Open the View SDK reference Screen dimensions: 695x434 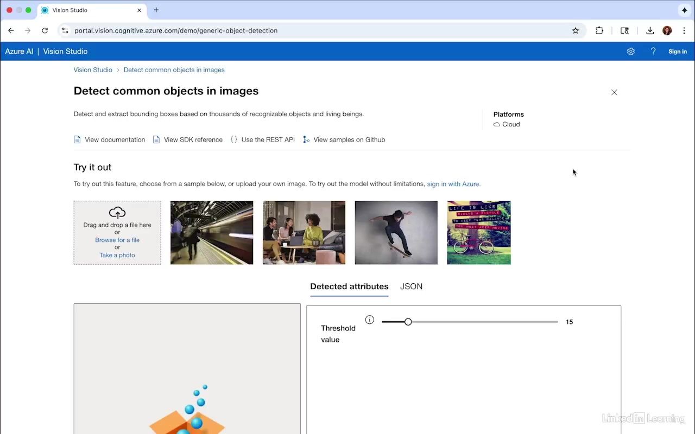[193, 139]
